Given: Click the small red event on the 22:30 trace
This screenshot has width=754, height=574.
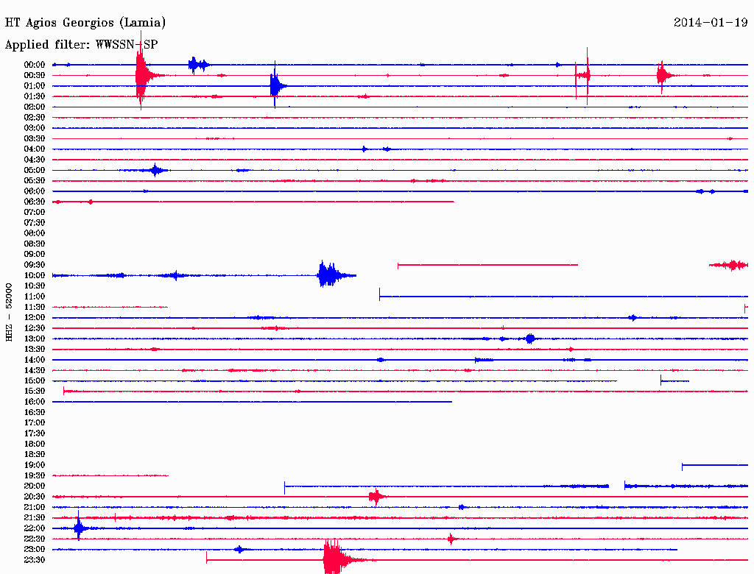Looking at the screenshot, I should [x=451, y=539].
